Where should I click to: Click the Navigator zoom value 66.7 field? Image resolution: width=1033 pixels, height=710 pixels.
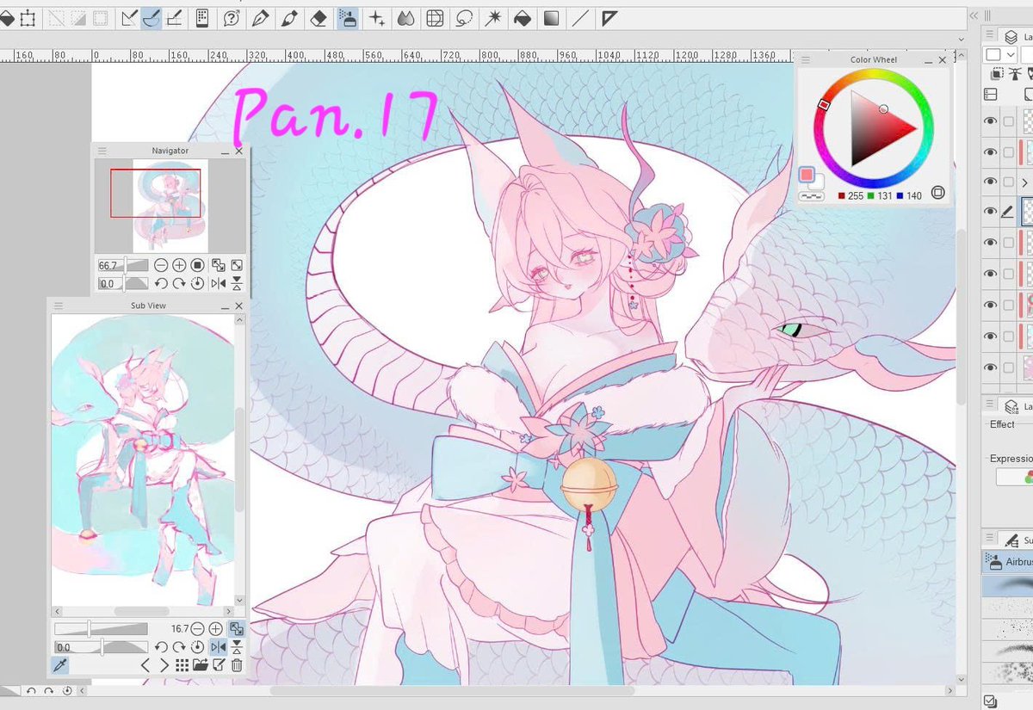point(108,265)
